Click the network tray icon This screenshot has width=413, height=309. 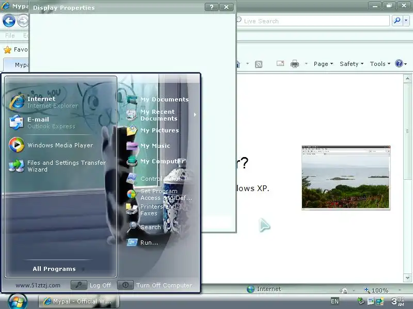coord(379,301)
